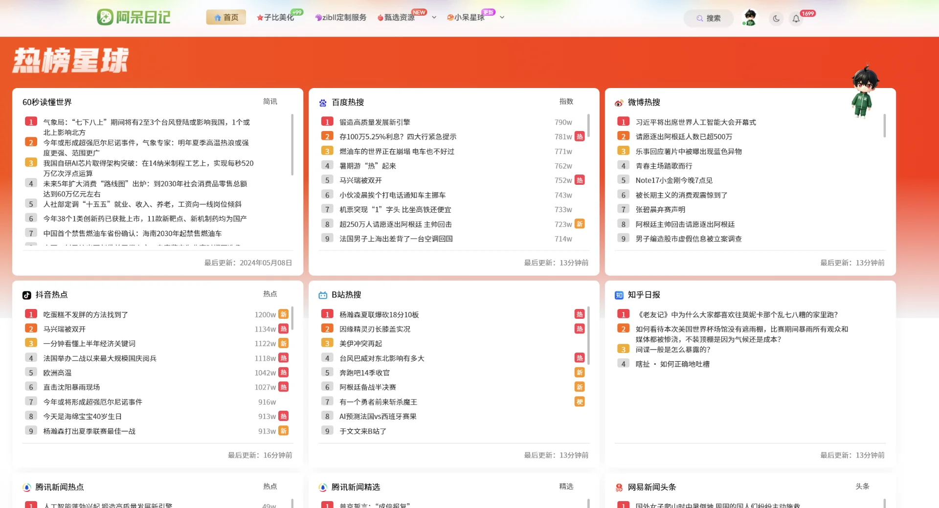Click the 热 badge on 欧洲高温
The width and height of the screenshot is (939, 508).
coord(284,373)
